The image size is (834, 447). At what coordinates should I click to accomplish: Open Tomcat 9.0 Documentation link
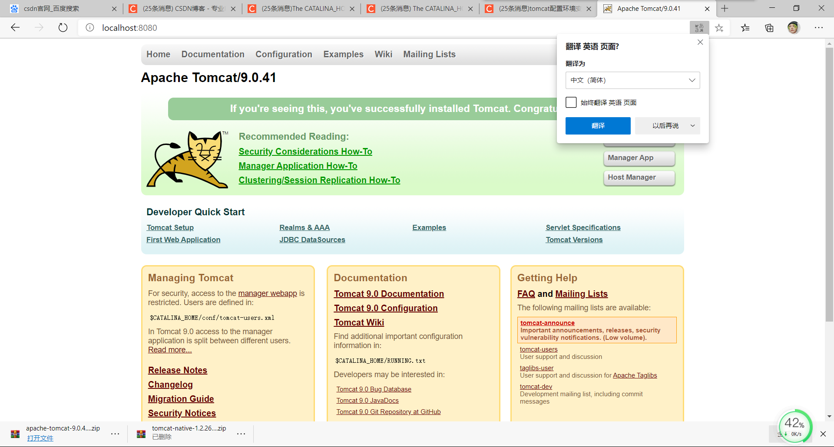click(x=389, y=294)
